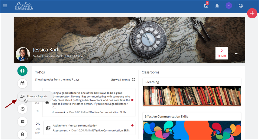Screen dimensions: 259x140
Task: Open the calendar tasks icon with badge
Action: tap(206, 5)
